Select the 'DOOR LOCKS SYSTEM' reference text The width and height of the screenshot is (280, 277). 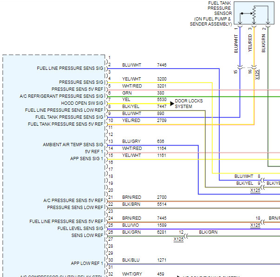(189, 104)
